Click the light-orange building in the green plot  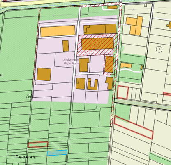tap(126, 65)
